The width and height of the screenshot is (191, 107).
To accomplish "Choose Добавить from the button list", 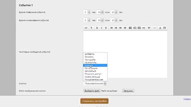I will point(95,54).
